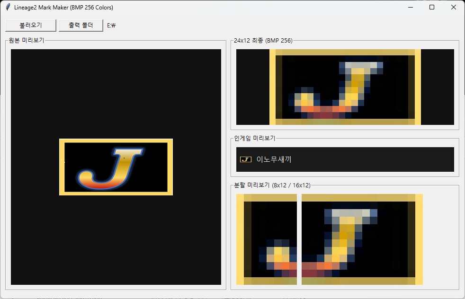The width and height of the screenshot is (465, 299).
Task: Click the 이노무새끼 name text in in-game preview
Action: pyautogui.click(x=274, y=159)
